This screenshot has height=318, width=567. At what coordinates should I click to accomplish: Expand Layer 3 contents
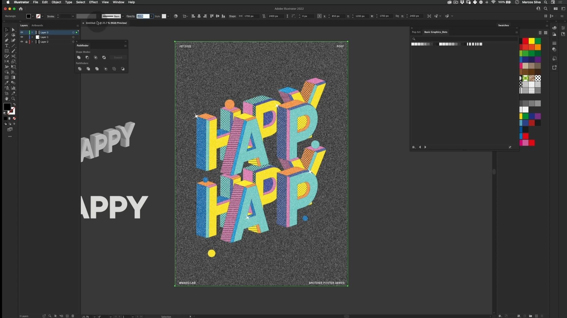pos(32,32)
